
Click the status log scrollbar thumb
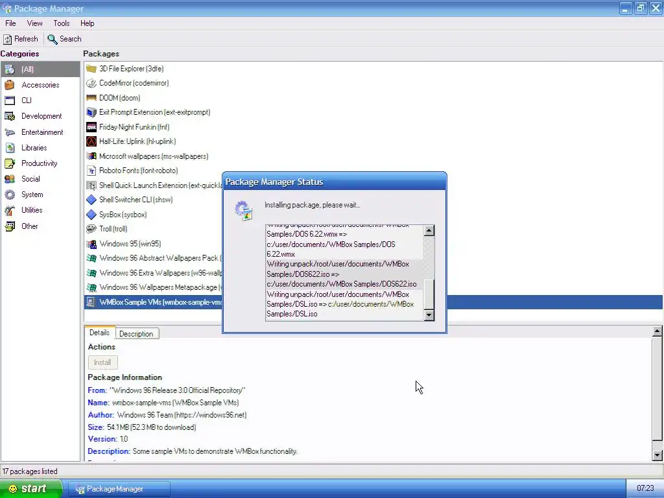tap(429, 294)
